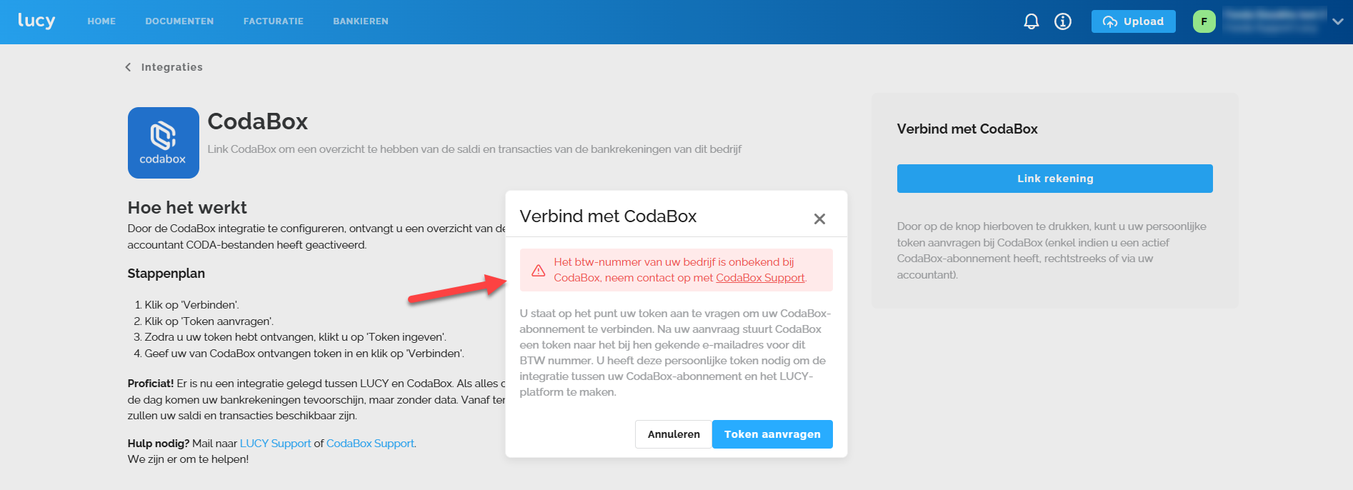Screen dimensions: 1353x490
Task: Select the Bankieren menu item
Action: [361, 21]
